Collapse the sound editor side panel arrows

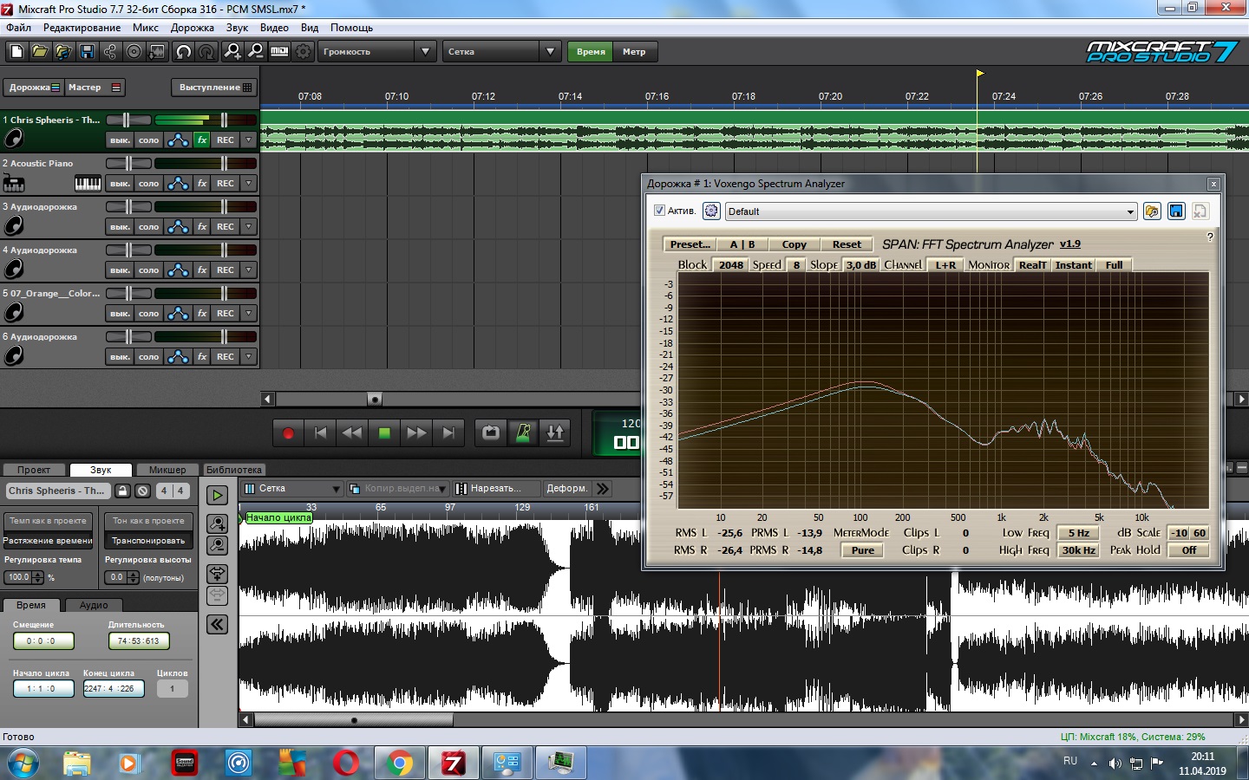217,624
